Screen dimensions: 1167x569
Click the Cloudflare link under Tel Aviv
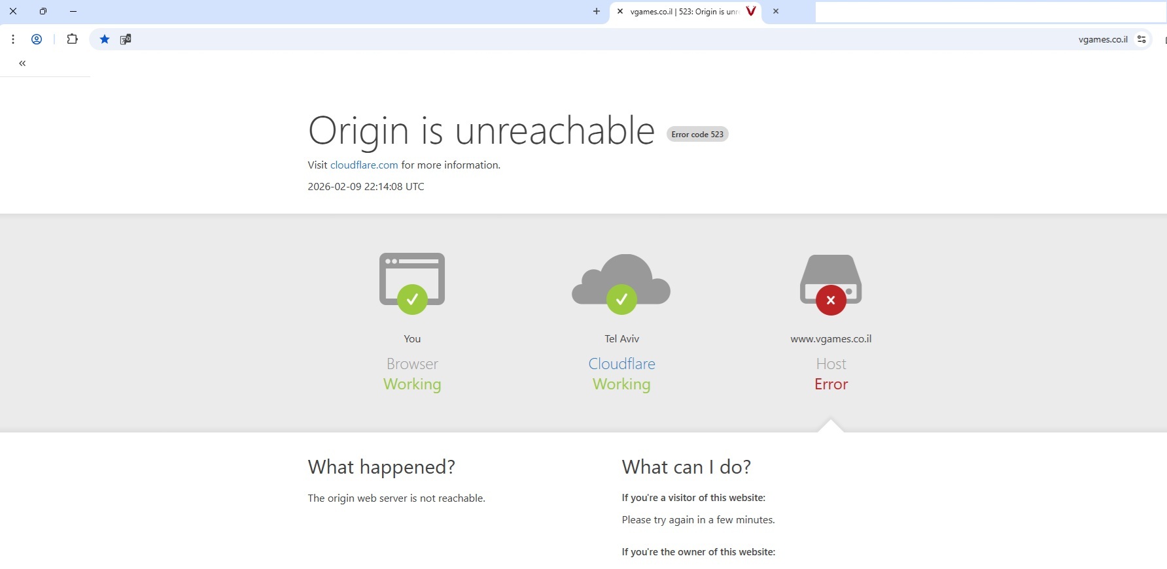[x=621, y=364]
